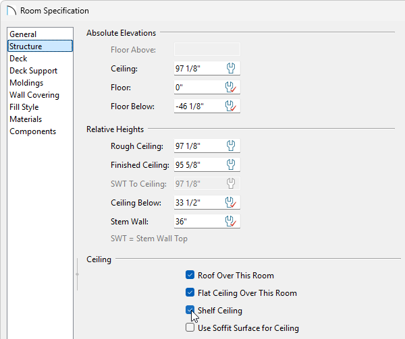This screenshot has width=405, height=339.
Task: Click the 'SWT = Stem Wall Top' note
Action: pyautogui.click(x=149, y=239)
